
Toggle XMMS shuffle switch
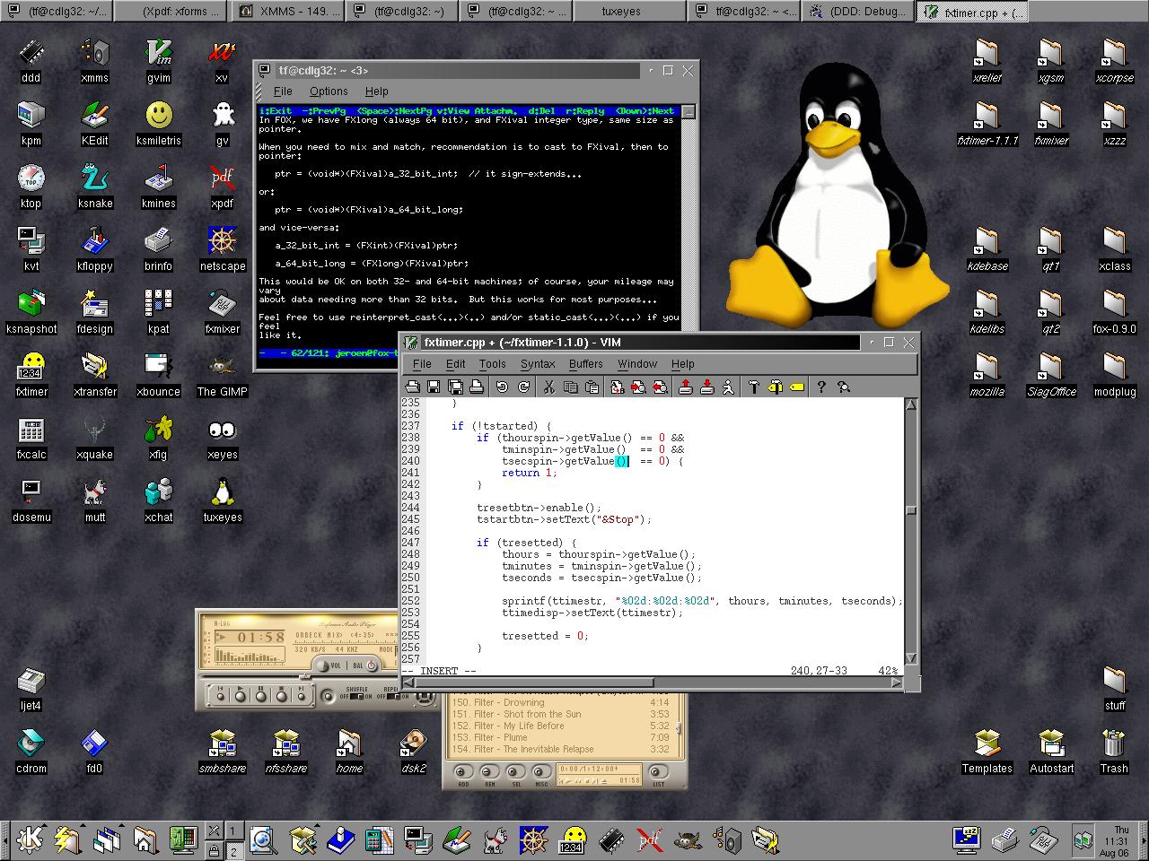pos(357,696)
